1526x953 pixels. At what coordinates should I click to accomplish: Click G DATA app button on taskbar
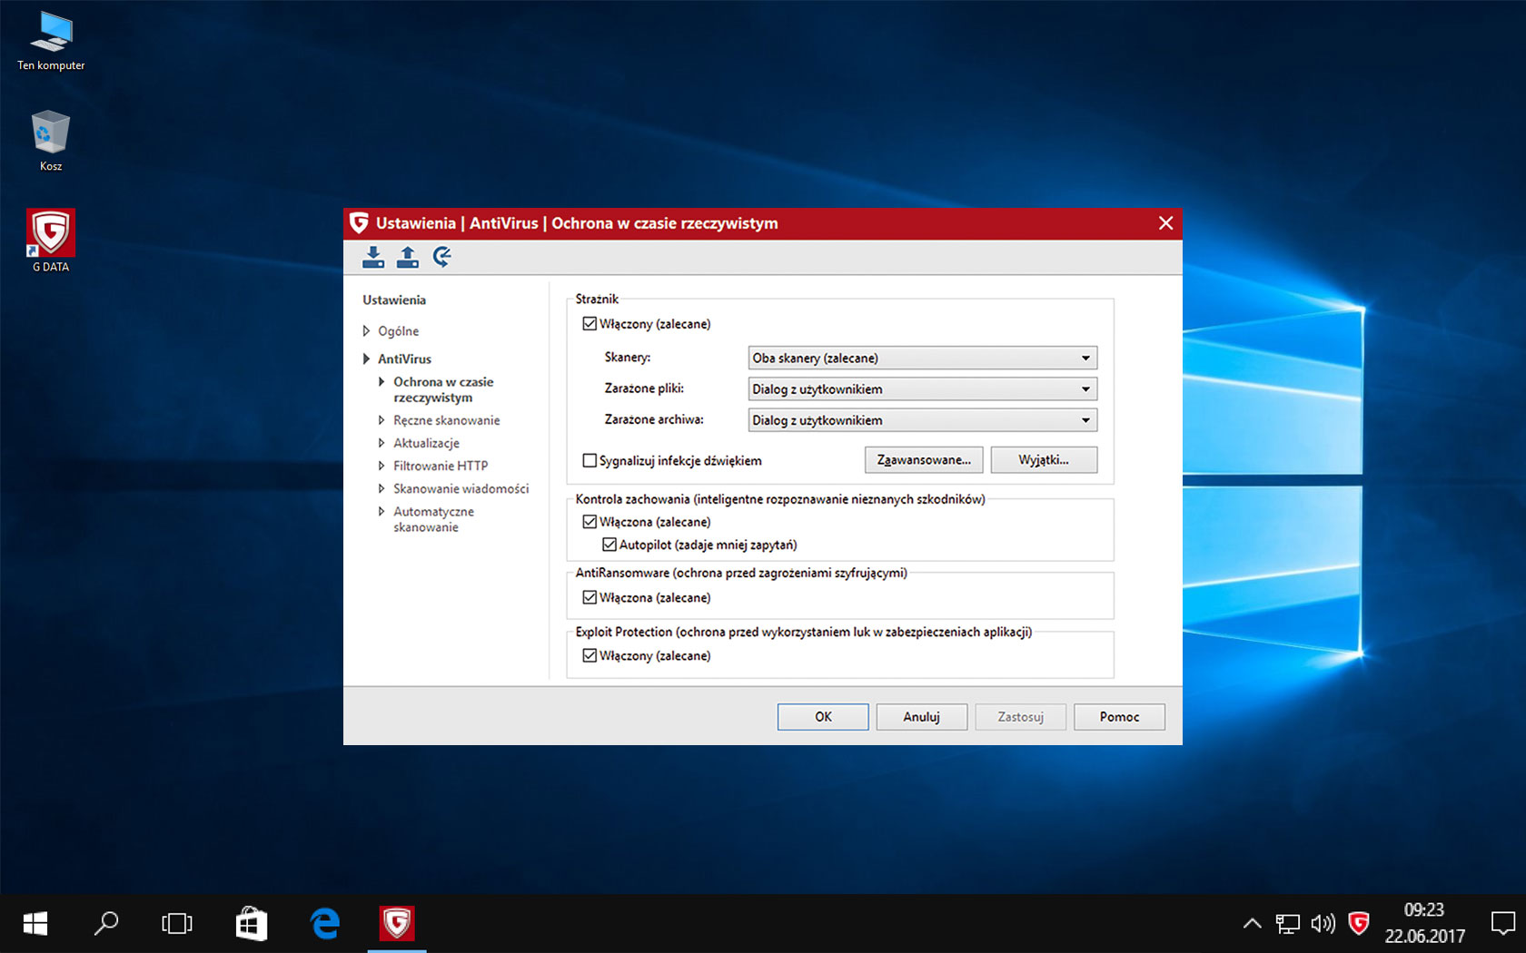coord(397,924)
